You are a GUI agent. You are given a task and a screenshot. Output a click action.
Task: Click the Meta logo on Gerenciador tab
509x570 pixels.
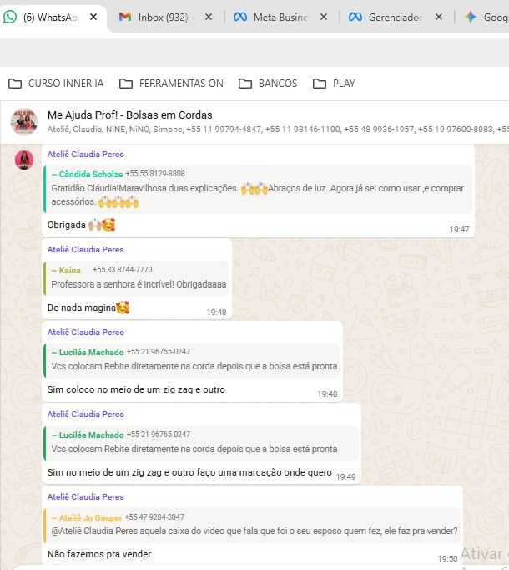[x=355, y=17]
